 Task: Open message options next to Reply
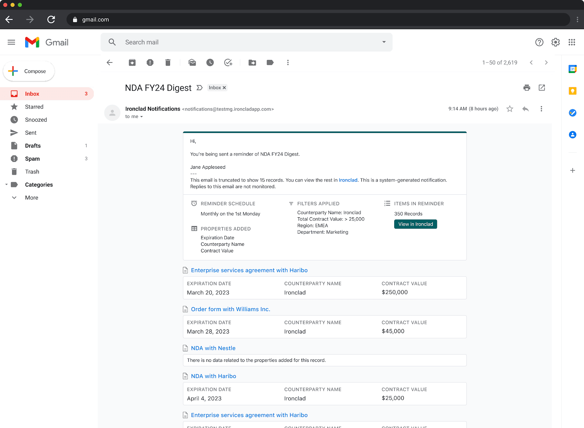[541, 109]
